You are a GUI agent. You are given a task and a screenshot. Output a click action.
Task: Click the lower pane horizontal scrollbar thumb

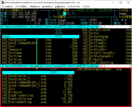point(103,66)
